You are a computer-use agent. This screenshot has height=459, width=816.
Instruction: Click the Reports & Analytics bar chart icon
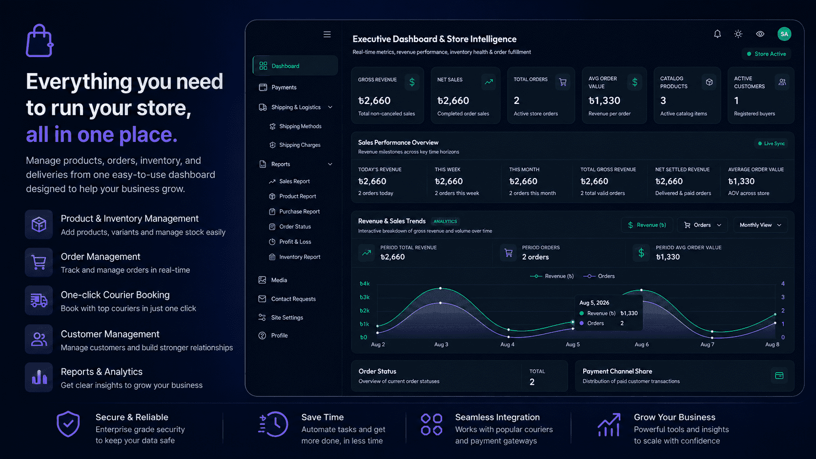pyautogui.click(x=39, y=377)
